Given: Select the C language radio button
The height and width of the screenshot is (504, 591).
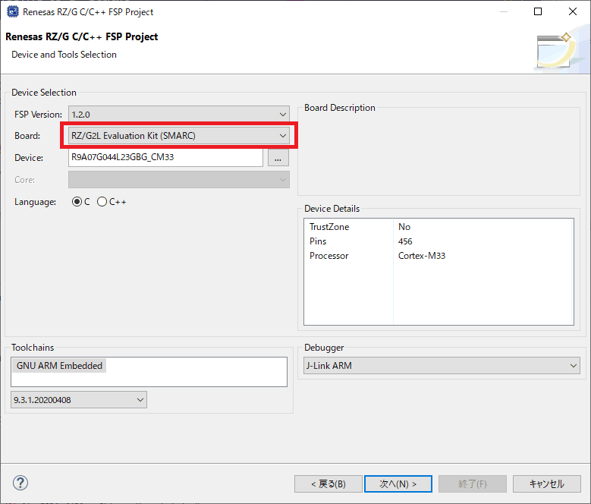Looking at the screenshot, I should [77, 202].
